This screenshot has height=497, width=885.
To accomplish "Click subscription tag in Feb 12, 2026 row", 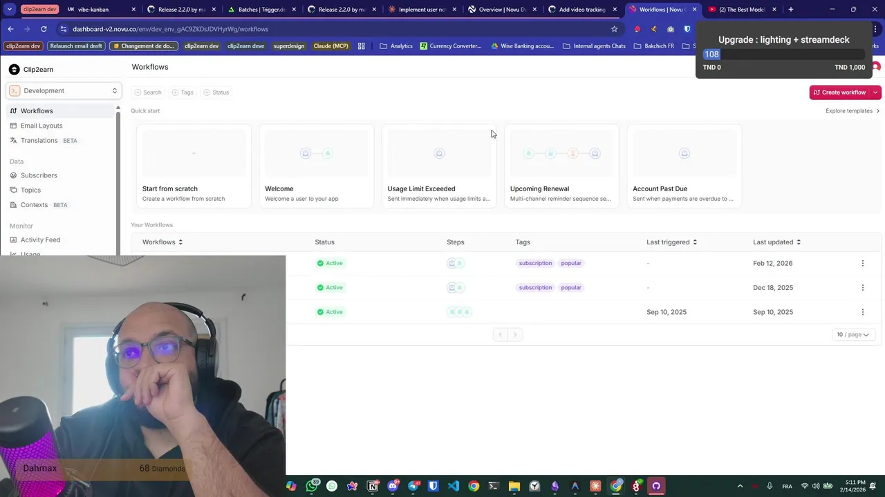I will pyautogui.click(x=535, y=263).
